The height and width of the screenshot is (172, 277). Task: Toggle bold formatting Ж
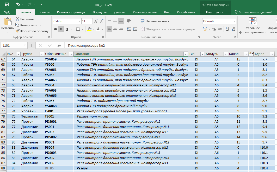coord(56,29)
